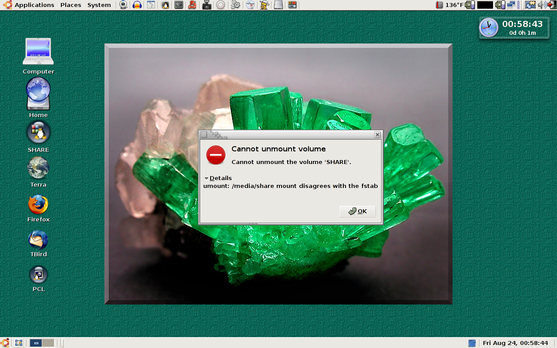The height and width of the screenshot is (348, 557).
Task: Click the bottom panel date and time
Action: (x=515, y=343)
